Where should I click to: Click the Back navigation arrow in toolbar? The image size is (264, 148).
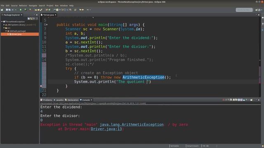pos(80,10)
